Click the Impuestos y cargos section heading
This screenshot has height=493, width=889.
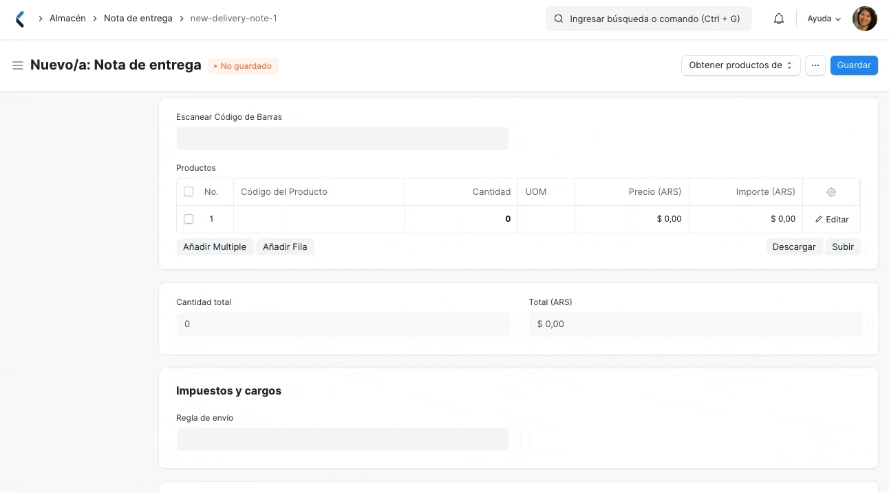[228, 390]
